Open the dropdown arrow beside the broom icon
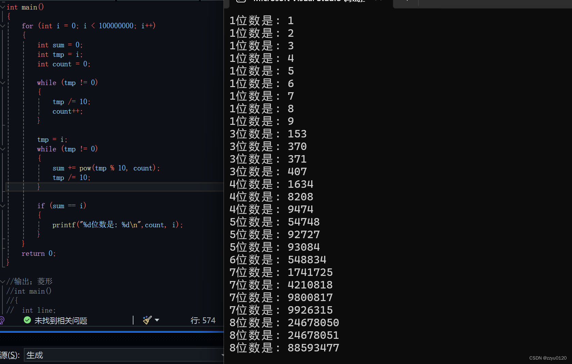572x364 pixels. (157, 320)
